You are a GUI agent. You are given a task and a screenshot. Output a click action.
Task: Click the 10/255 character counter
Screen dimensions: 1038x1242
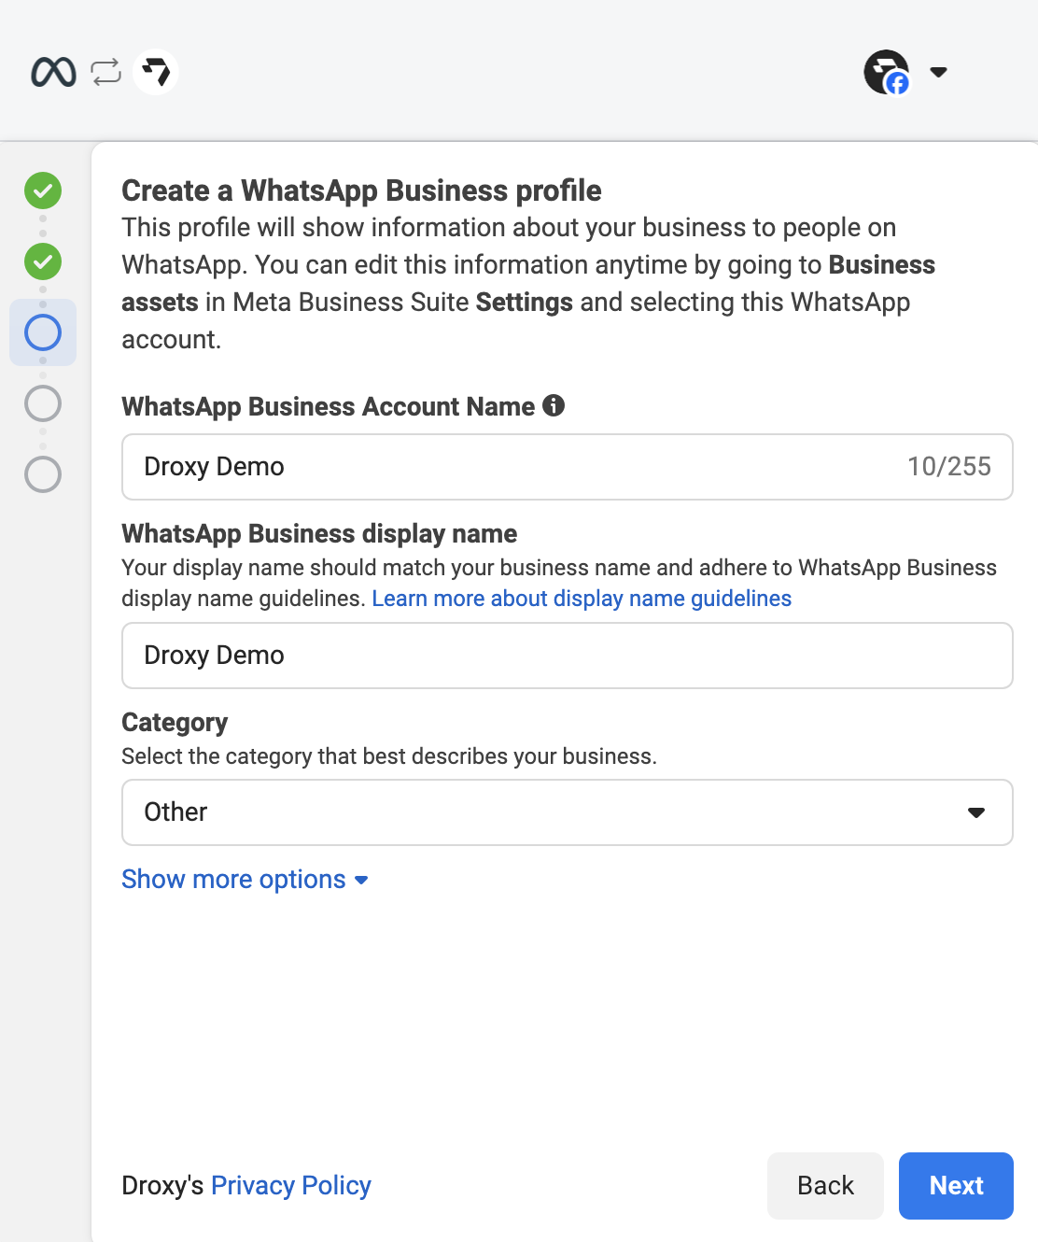950,467
